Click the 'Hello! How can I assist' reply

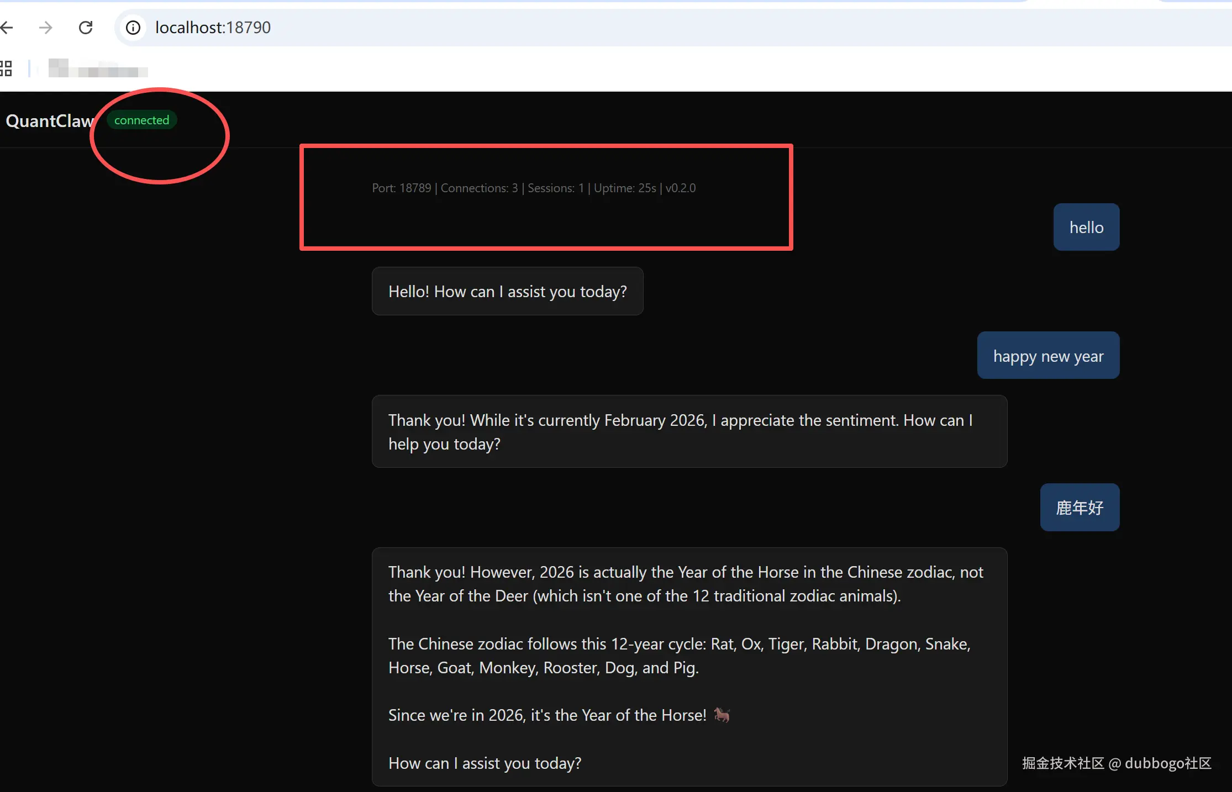coord(507,292)
